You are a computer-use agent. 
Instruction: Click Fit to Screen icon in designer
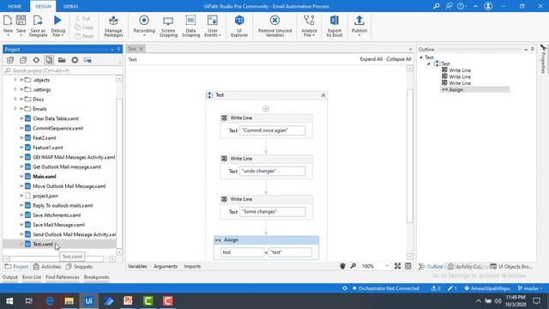click(x=397, y=266)
